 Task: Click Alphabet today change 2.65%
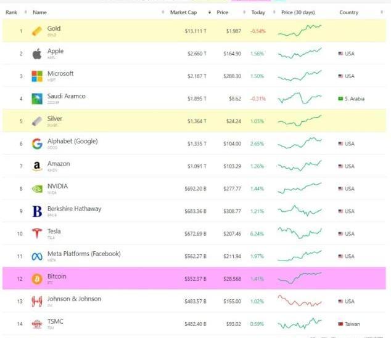tap(257, 144)
